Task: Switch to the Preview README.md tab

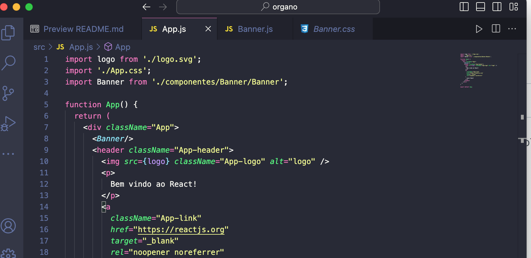Action: (83, 29)
